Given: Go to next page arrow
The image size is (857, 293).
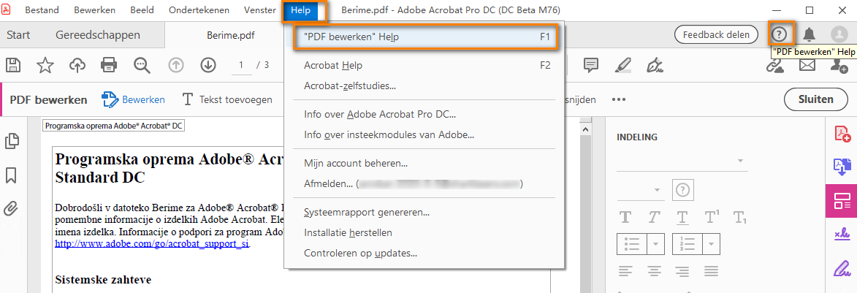Looking at the screenshot, I should click(x=208, y=65).
